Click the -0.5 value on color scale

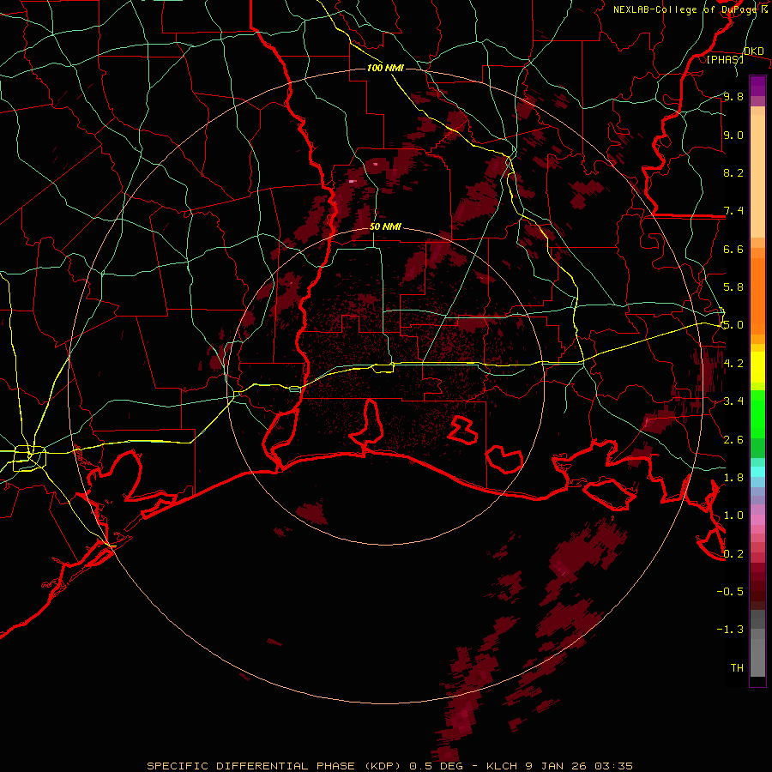click(x=730, y=592)
